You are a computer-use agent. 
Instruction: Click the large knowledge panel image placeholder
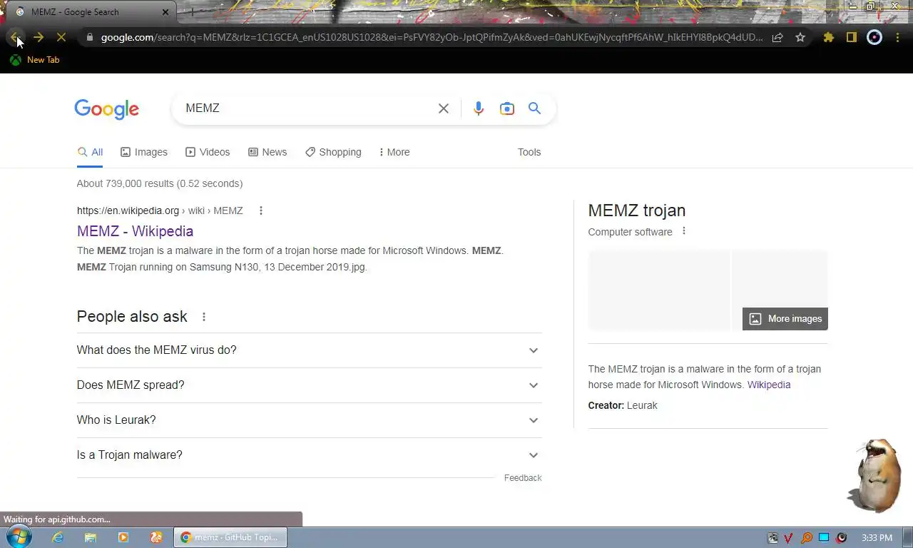point(659,290)
